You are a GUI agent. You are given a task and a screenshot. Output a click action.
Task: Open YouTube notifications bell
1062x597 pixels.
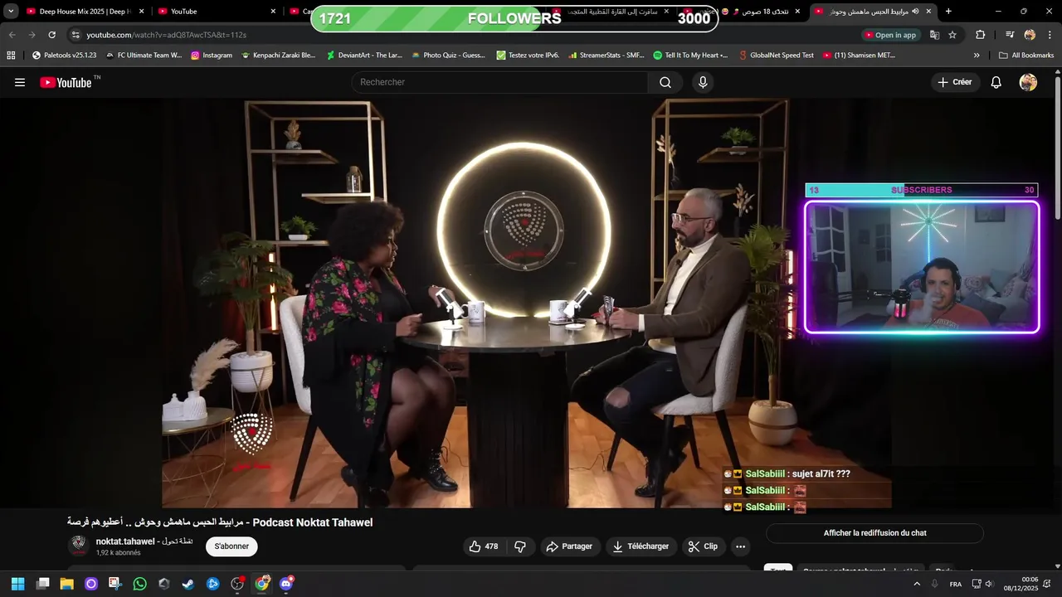click(x=996, y=82)
